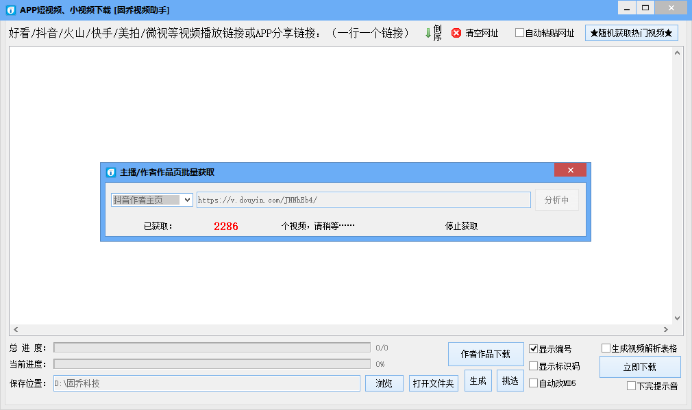Click the 倒序 reverse-order arrow icon
The width and height of the screenshot is (692, 410).
tap(428, 33)
